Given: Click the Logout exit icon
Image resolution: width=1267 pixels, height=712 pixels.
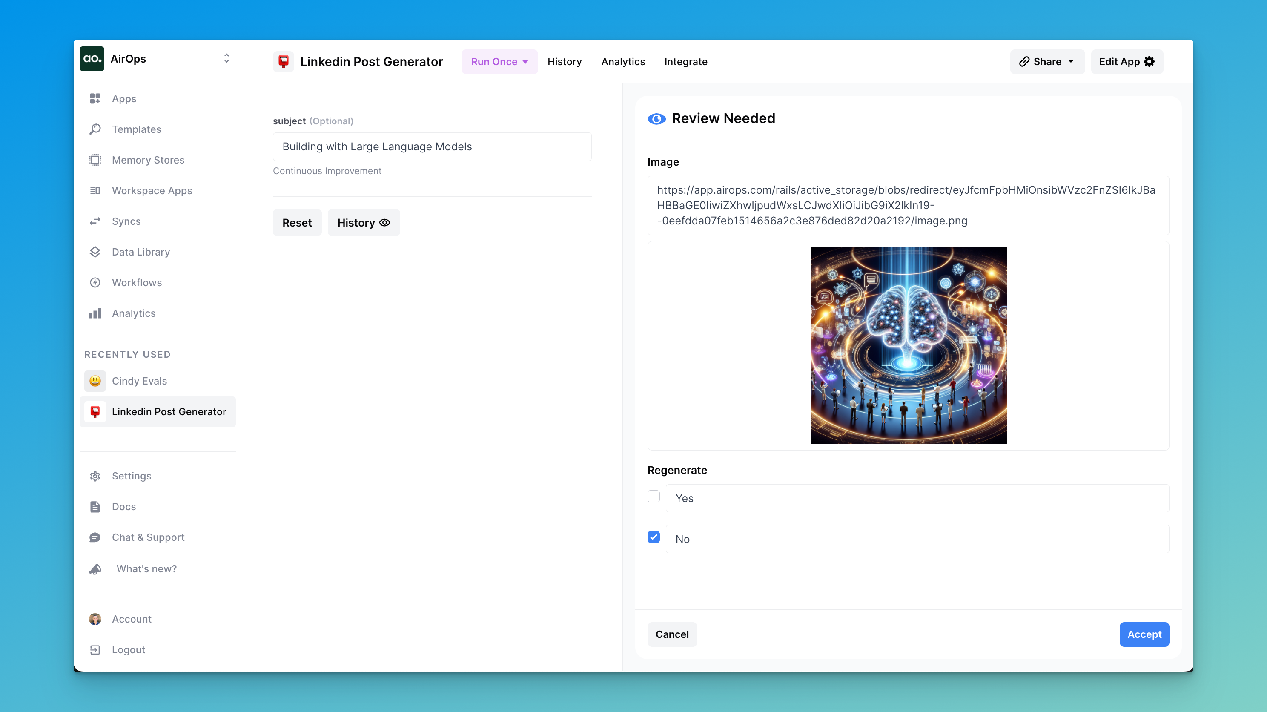Looking at the screenshot, I should [x=95, y=649].
